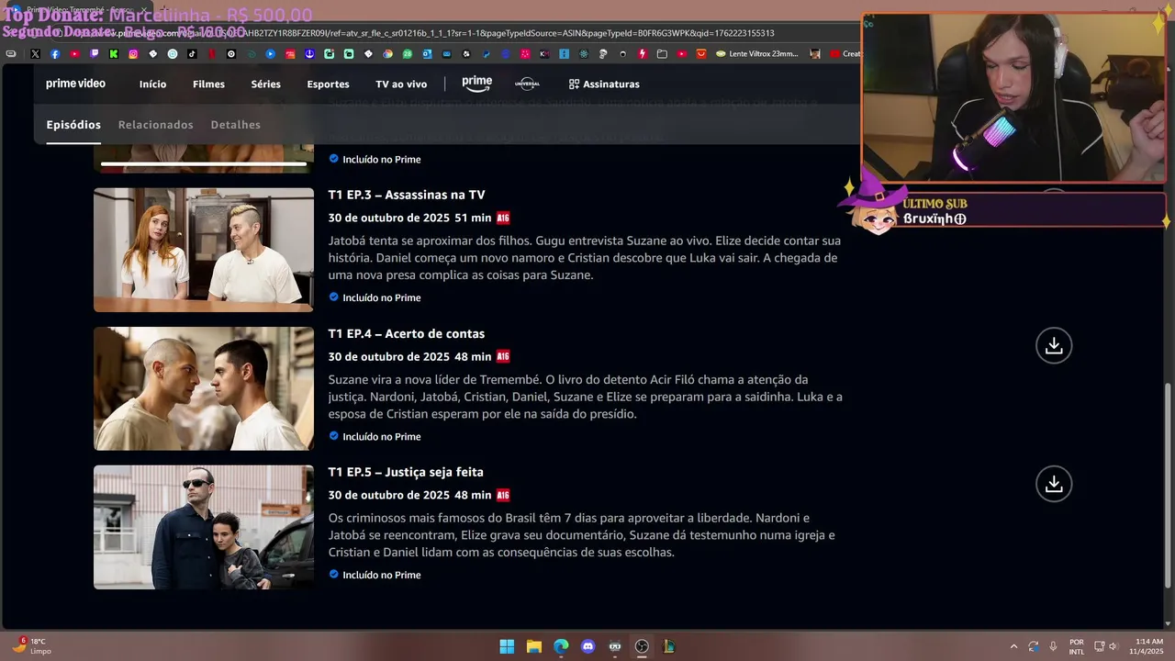1175x661 pixels.
Task: Click the Prime Video logo
Action: (75, 84)
